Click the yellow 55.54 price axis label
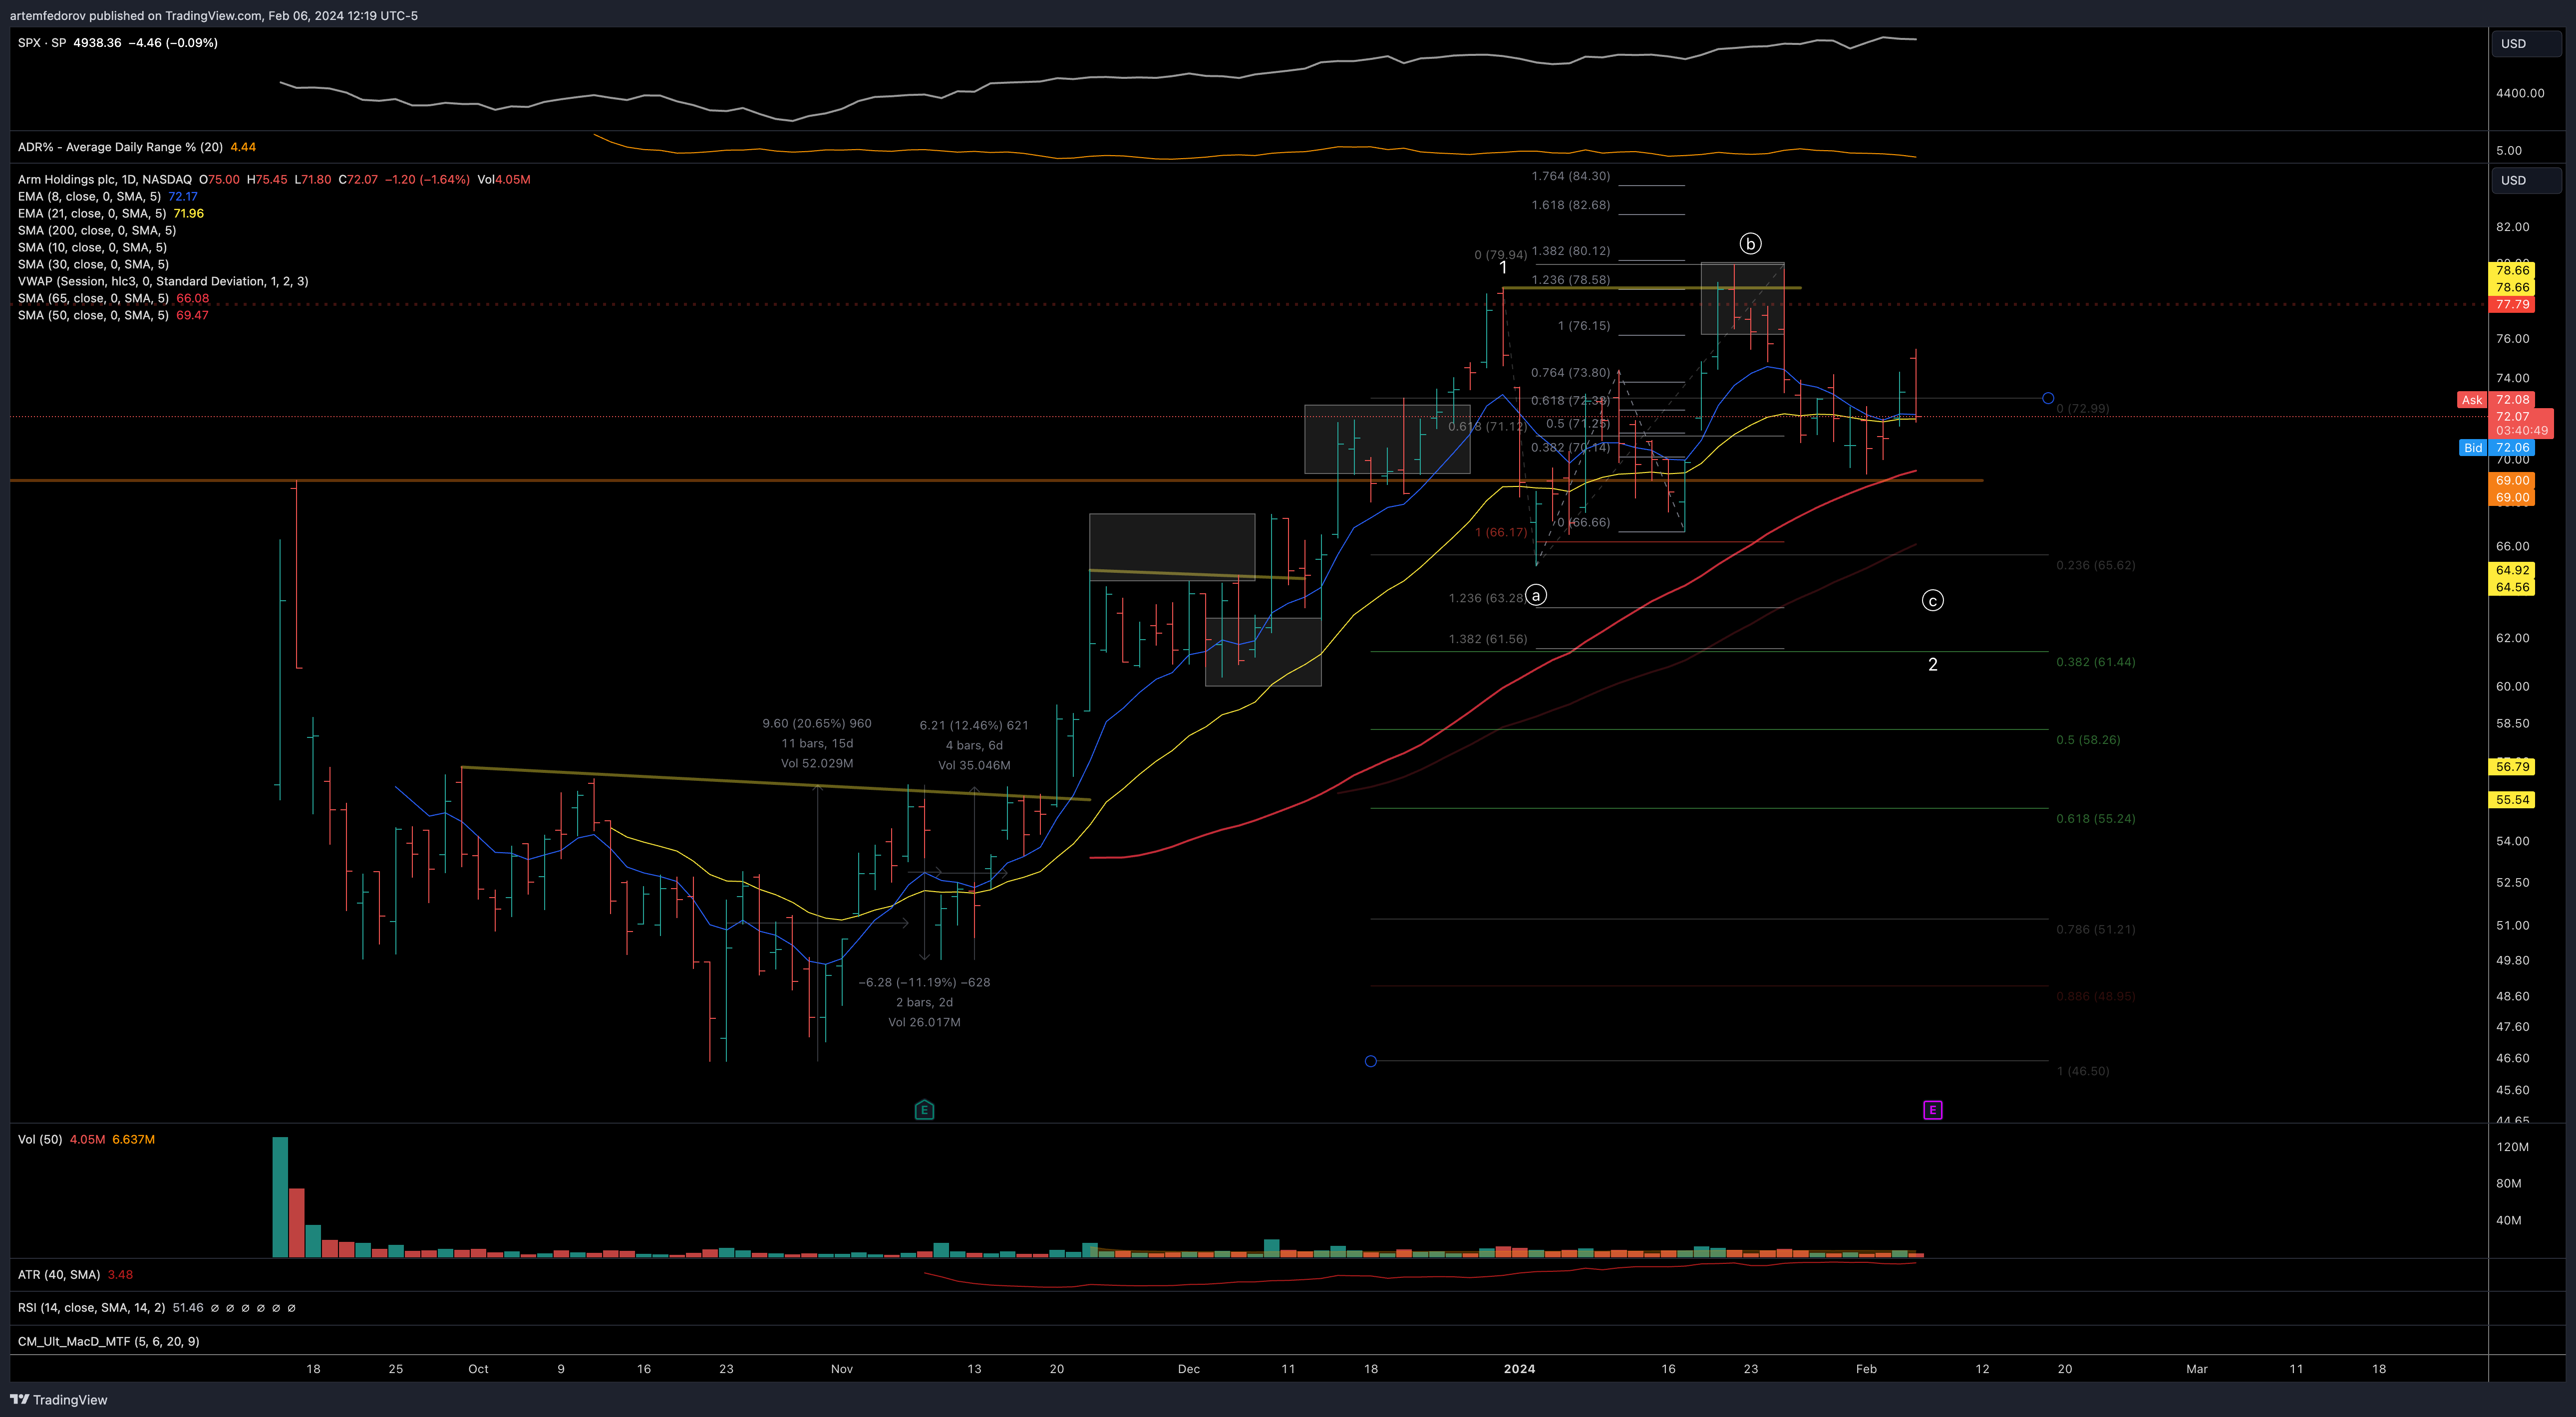The height and width of the screenshot is (1417, 2576). click(2511, 799)
